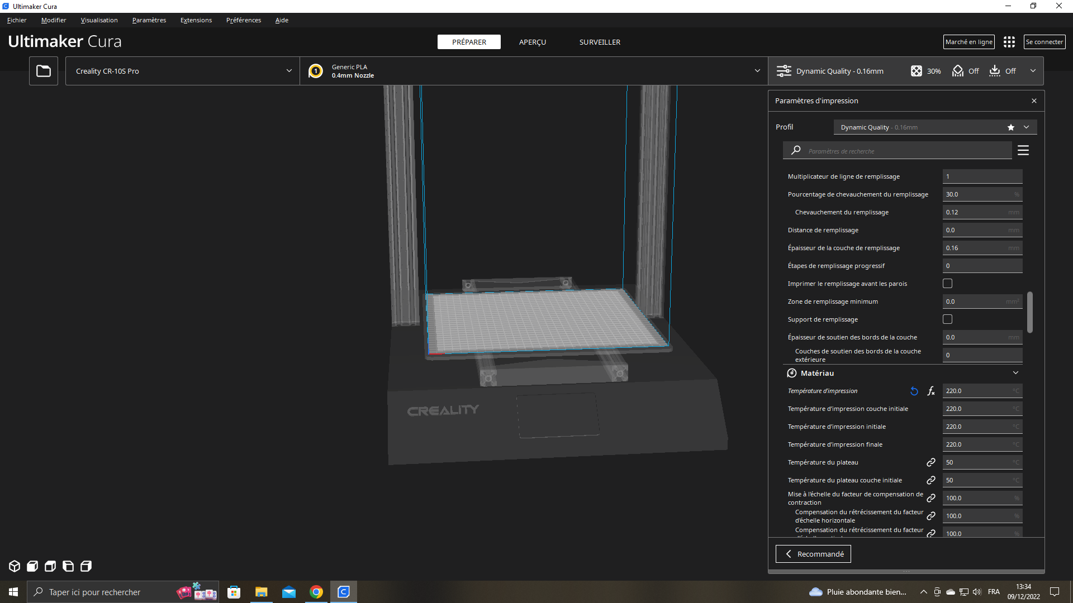Reset Température d'impression with the revert arrow

click(914, 391)
